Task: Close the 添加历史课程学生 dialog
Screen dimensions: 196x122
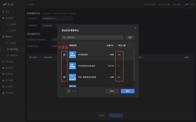Action: point(135,28)
